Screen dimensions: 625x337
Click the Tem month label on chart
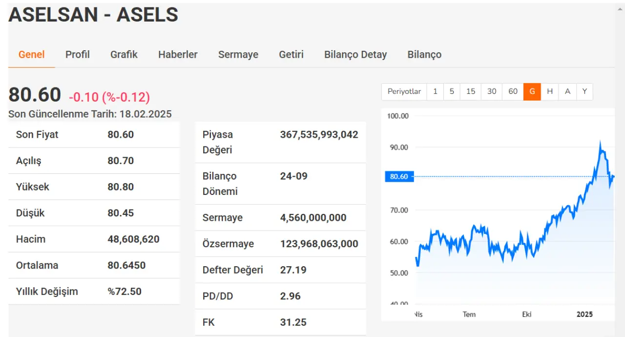pos(469,314)
